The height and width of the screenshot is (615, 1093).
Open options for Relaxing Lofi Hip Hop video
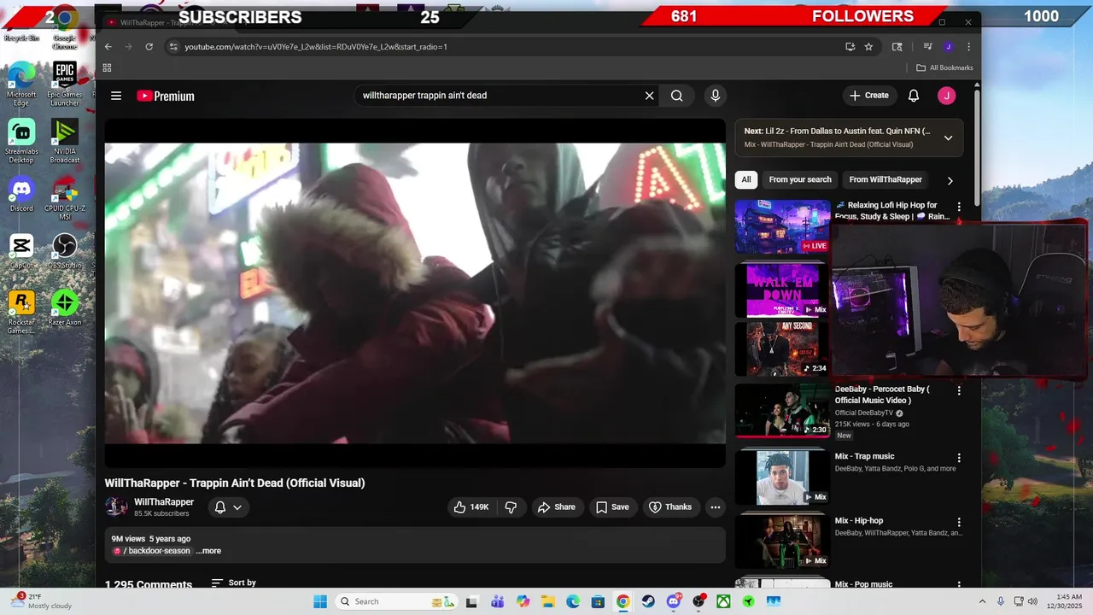[959, 207]
